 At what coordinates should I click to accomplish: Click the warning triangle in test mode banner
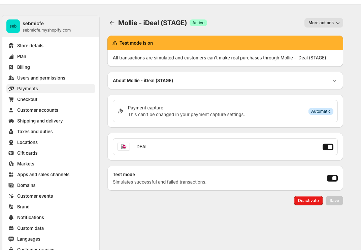click(x=114, y=43)
